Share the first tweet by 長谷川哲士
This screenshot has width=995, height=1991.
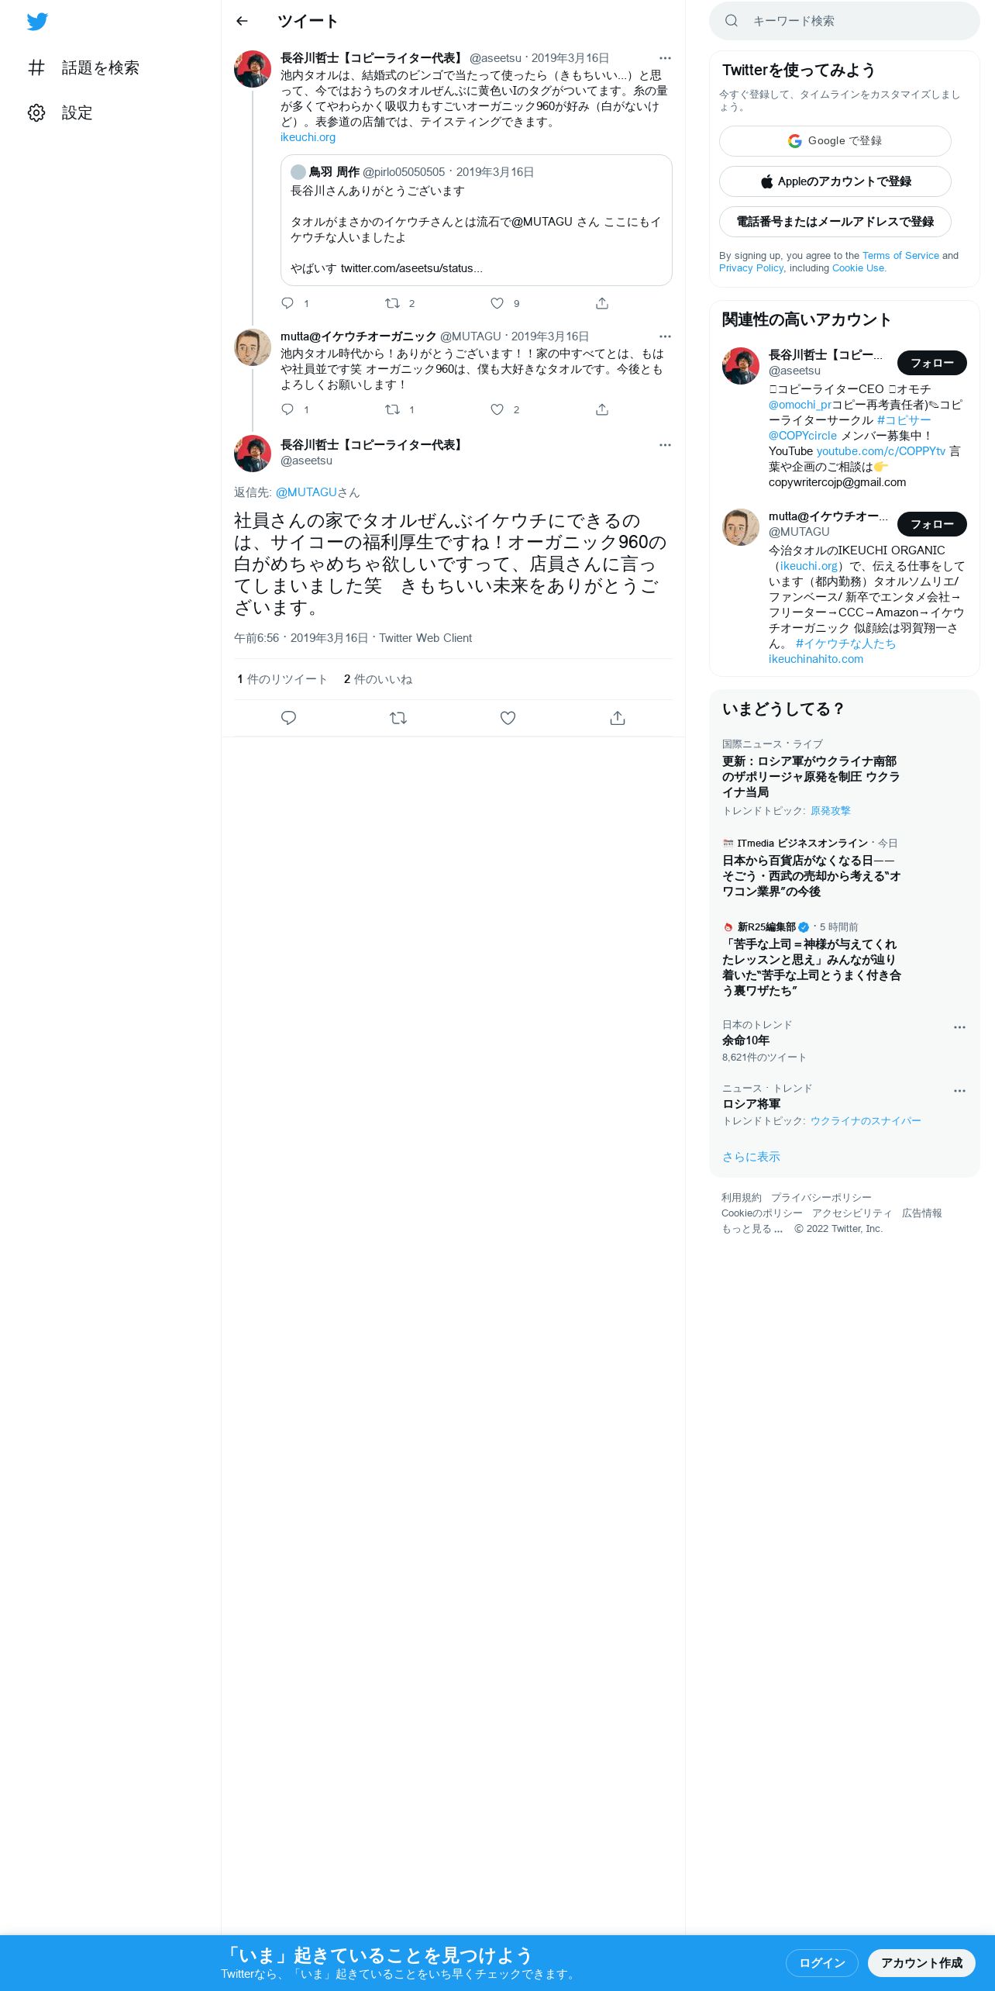point(602,303)
